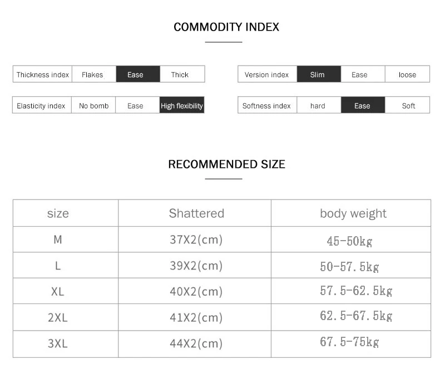
Task: Select Ease in the Elasticity index
Action: coord(135,106)
